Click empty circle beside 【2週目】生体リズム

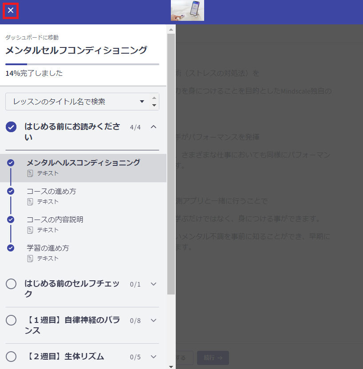click(x=11, y=357)
